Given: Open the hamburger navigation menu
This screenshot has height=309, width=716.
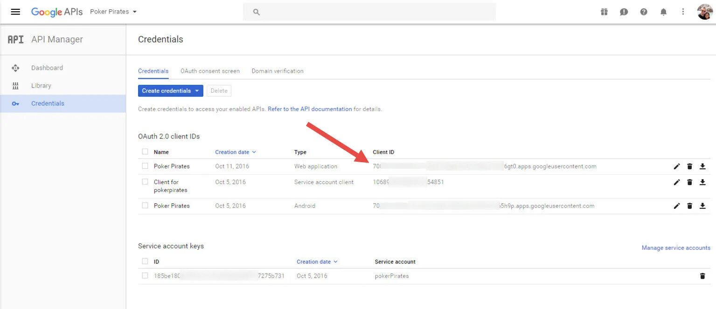Looking at the screenshot, I should 15,12.
